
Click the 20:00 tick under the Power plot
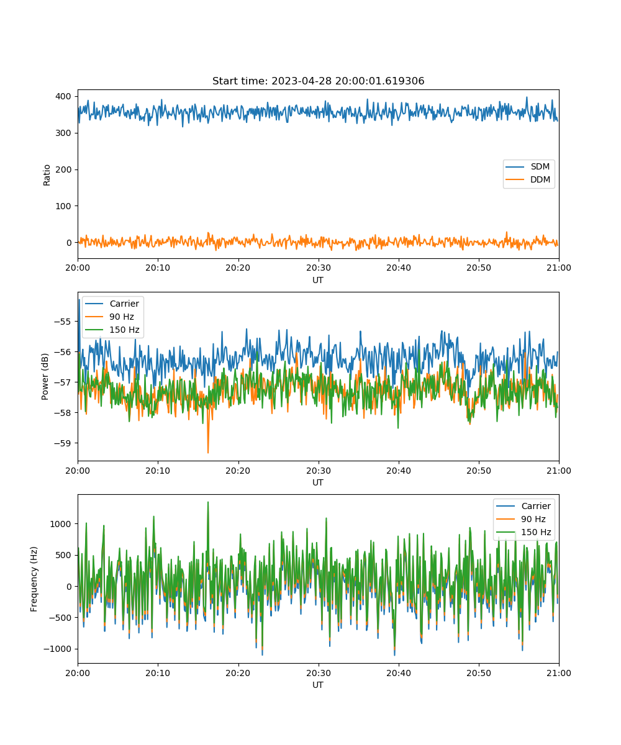[x=78, y=470]
